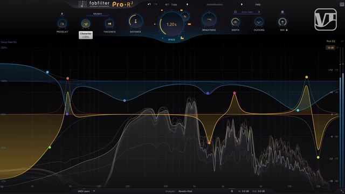Viewport: 345px width, 194px height.
Task: Go to the previous preset arrow
Action: point(187,4)
